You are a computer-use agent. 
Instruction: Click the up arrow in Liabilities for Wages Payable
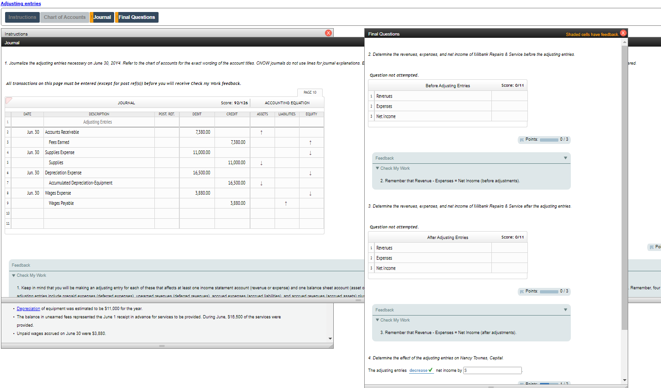point(287,203)
